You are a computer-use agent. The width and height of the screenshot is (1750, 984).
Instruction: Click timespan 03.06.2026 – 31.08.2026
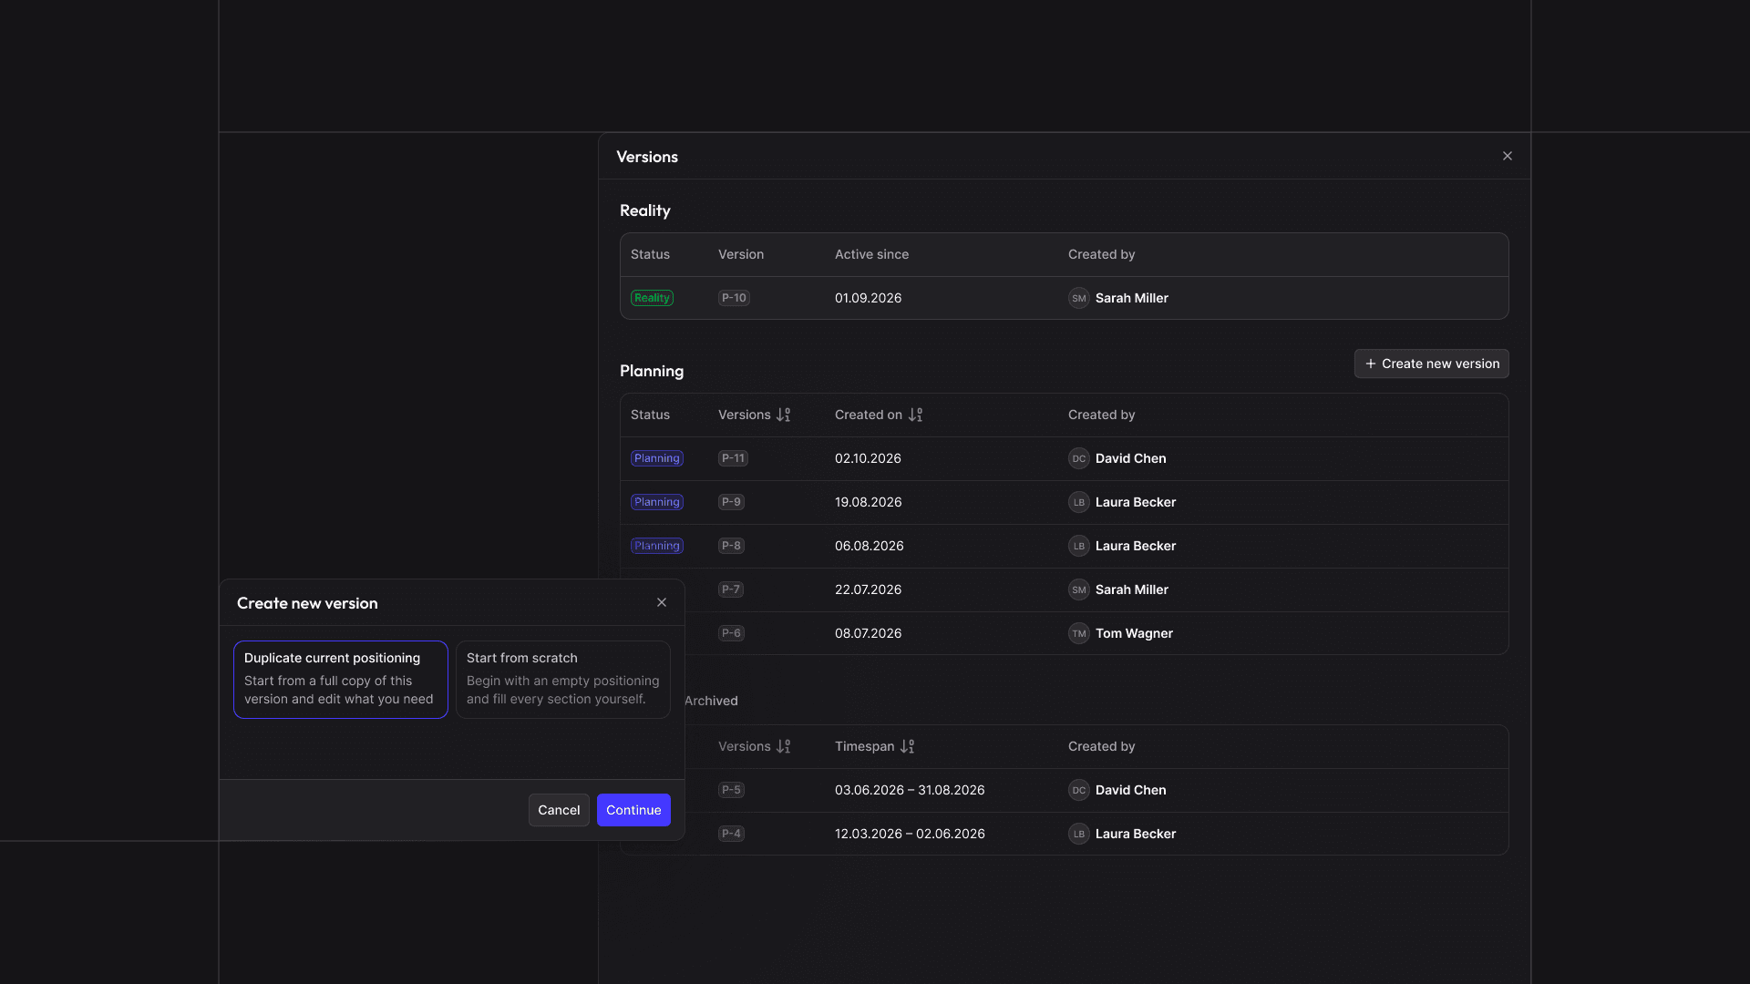pos(910,790)
